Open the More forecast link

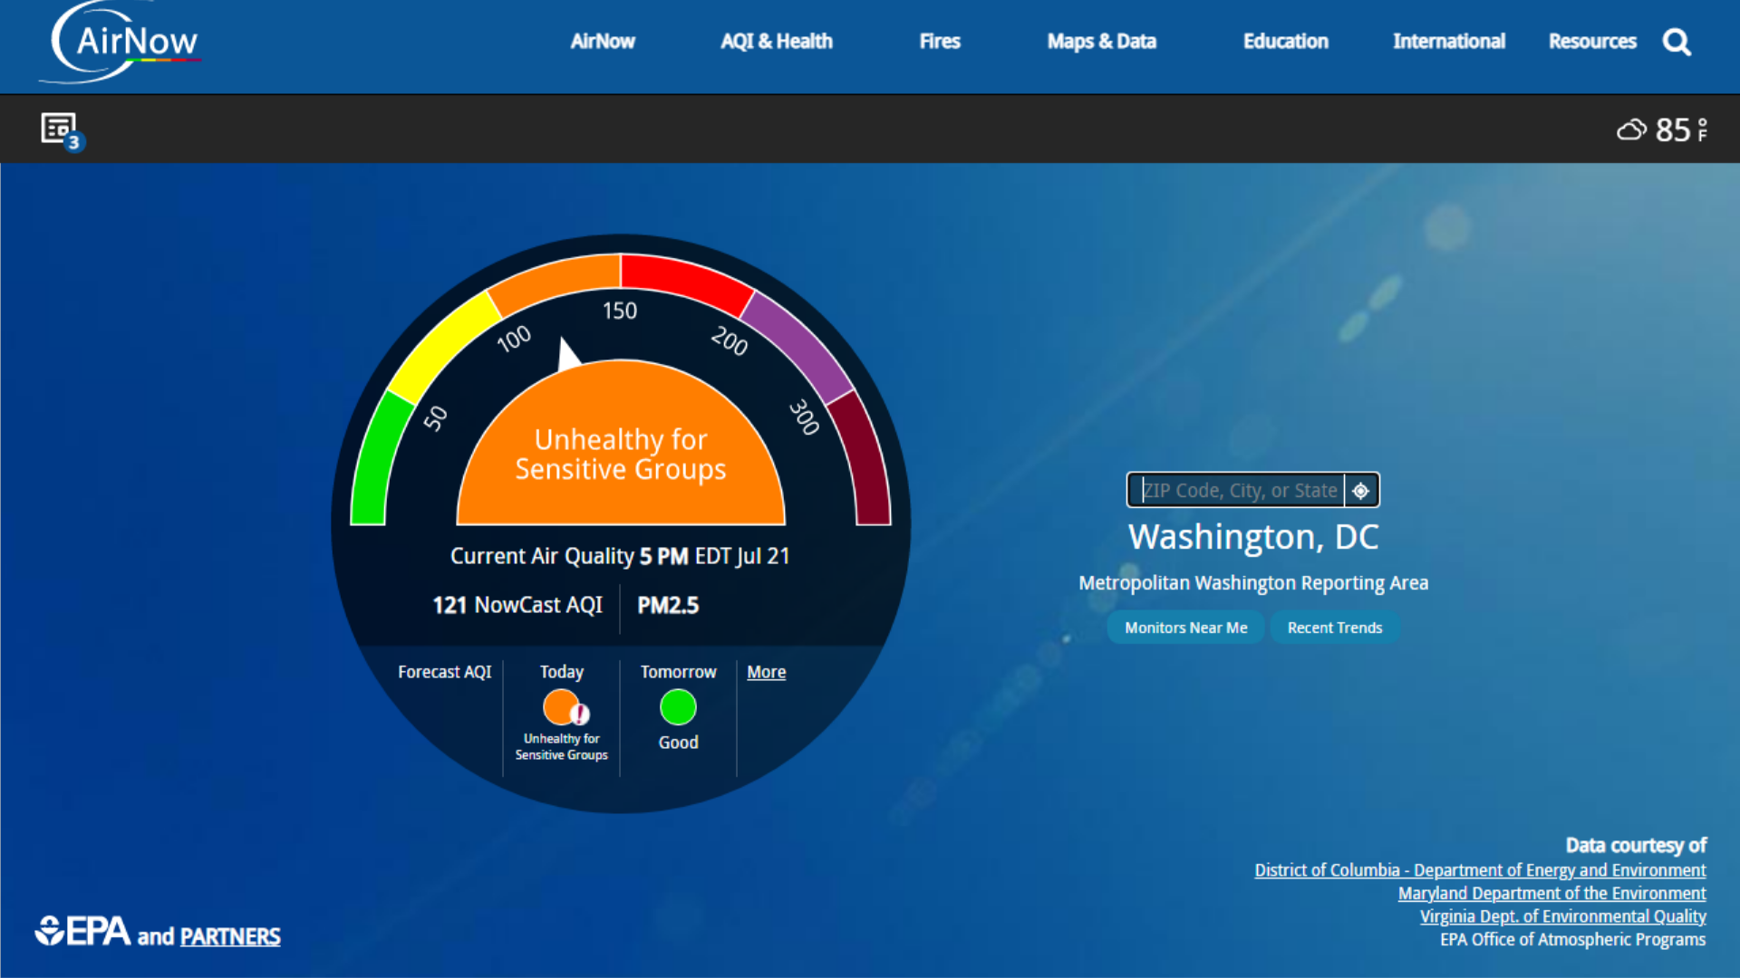766,672
